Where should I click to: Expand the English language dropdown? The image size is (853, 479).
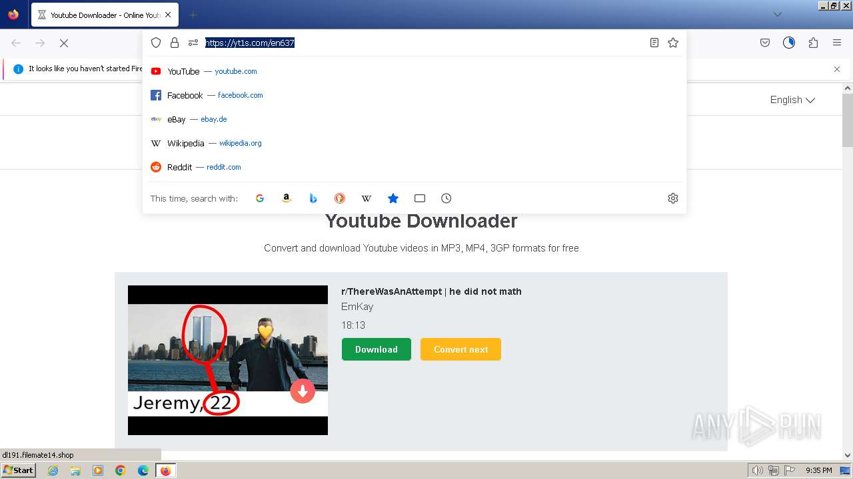point(792,100)
